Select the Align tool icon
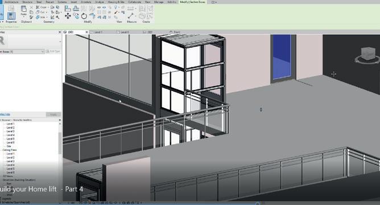Image resolution: width=380 pixels, height=205 pixels. [68, 9]
